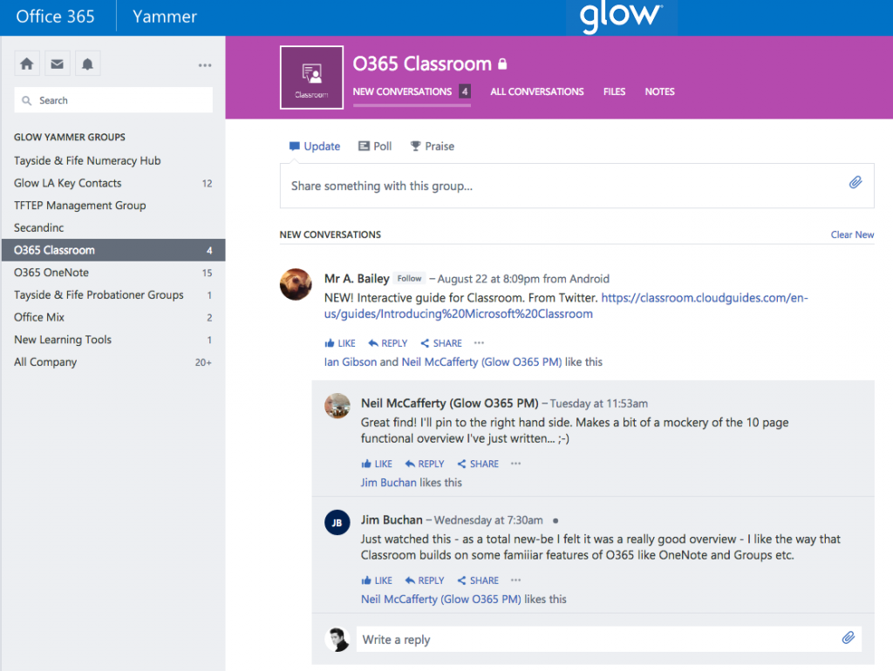Switch to the New Conversations tab
Screen dimensions: 893x671
[402, 91]
